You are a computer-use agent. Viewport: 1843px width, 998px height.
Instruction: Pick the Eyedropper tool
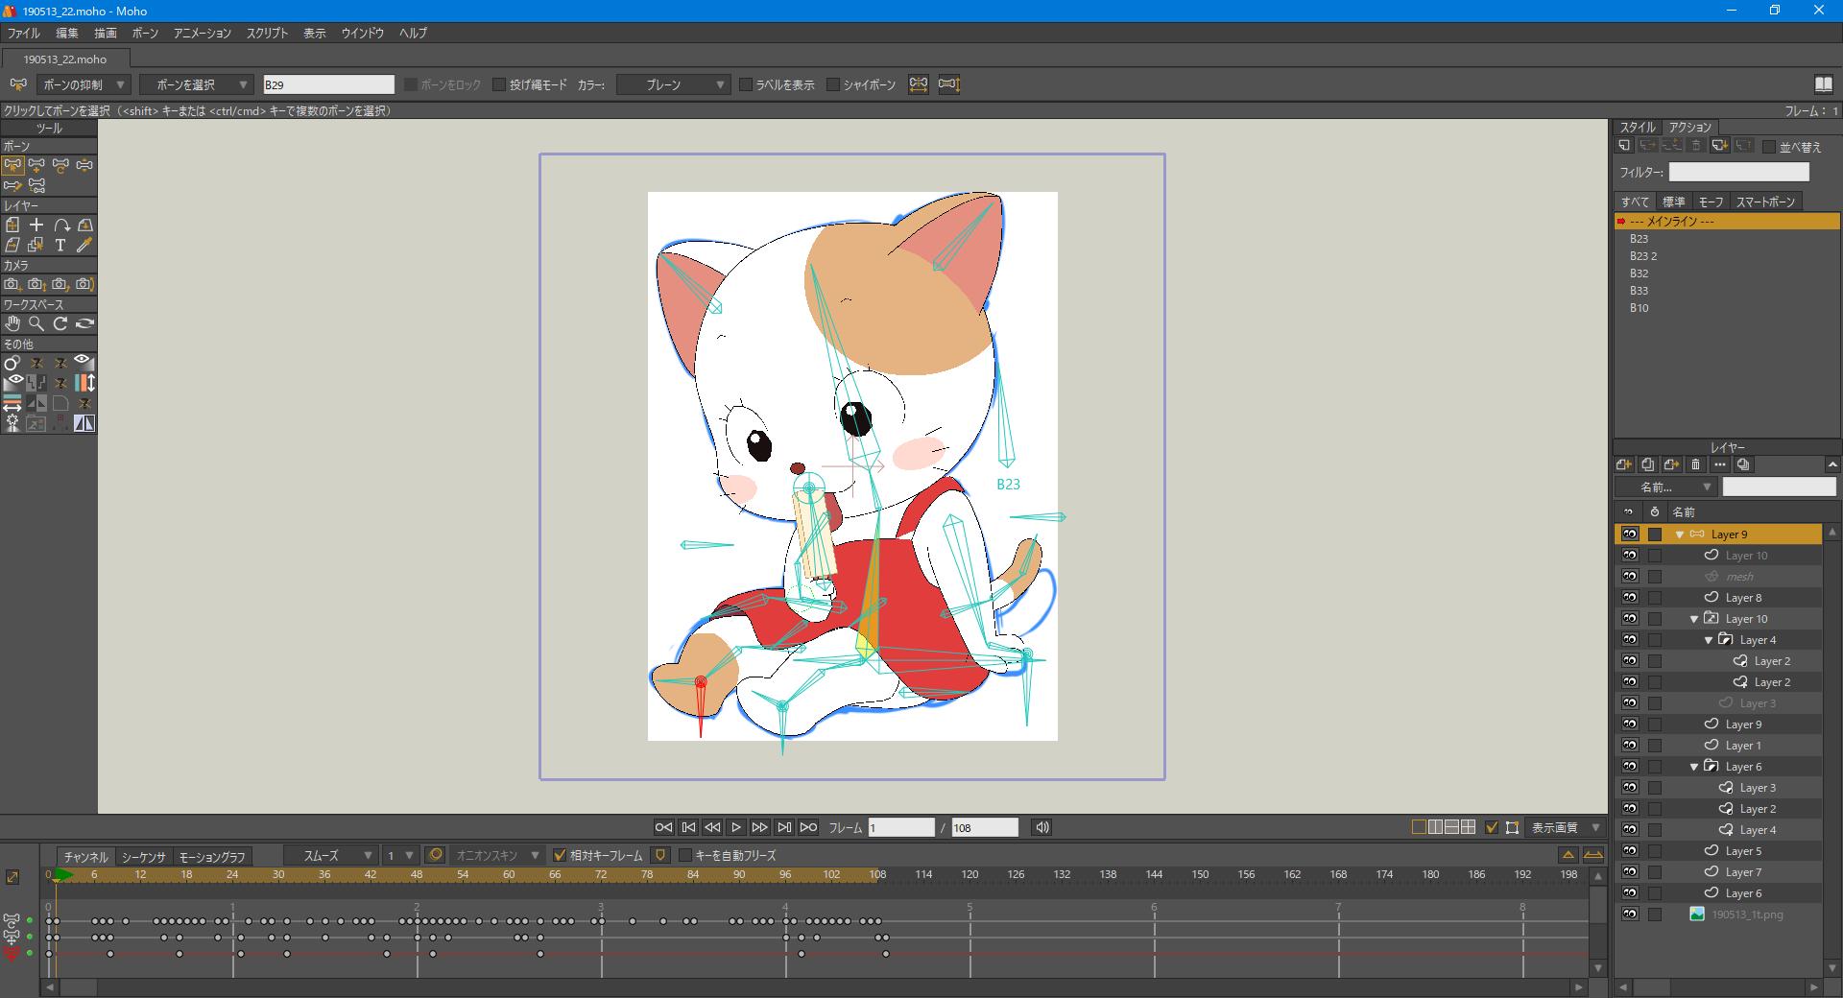[84, 245]
